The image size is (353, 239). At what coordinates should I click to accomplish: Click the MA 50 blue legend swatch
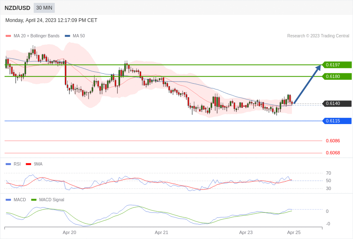tap(67, 36)
